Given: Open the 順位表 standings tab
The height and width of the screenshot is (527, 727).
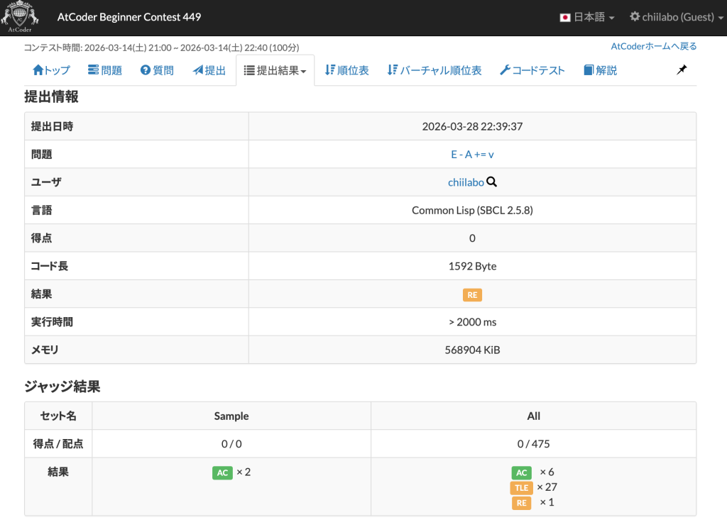Looking at the screenshot, I should pyautogui.click(x=346, y=70).
